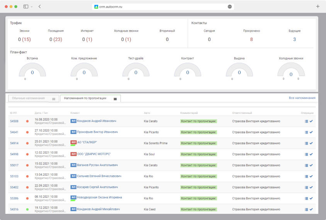
Task: Click list icon in АО "СТАЛКЕР" row
Action: click(x=306, y=143)
